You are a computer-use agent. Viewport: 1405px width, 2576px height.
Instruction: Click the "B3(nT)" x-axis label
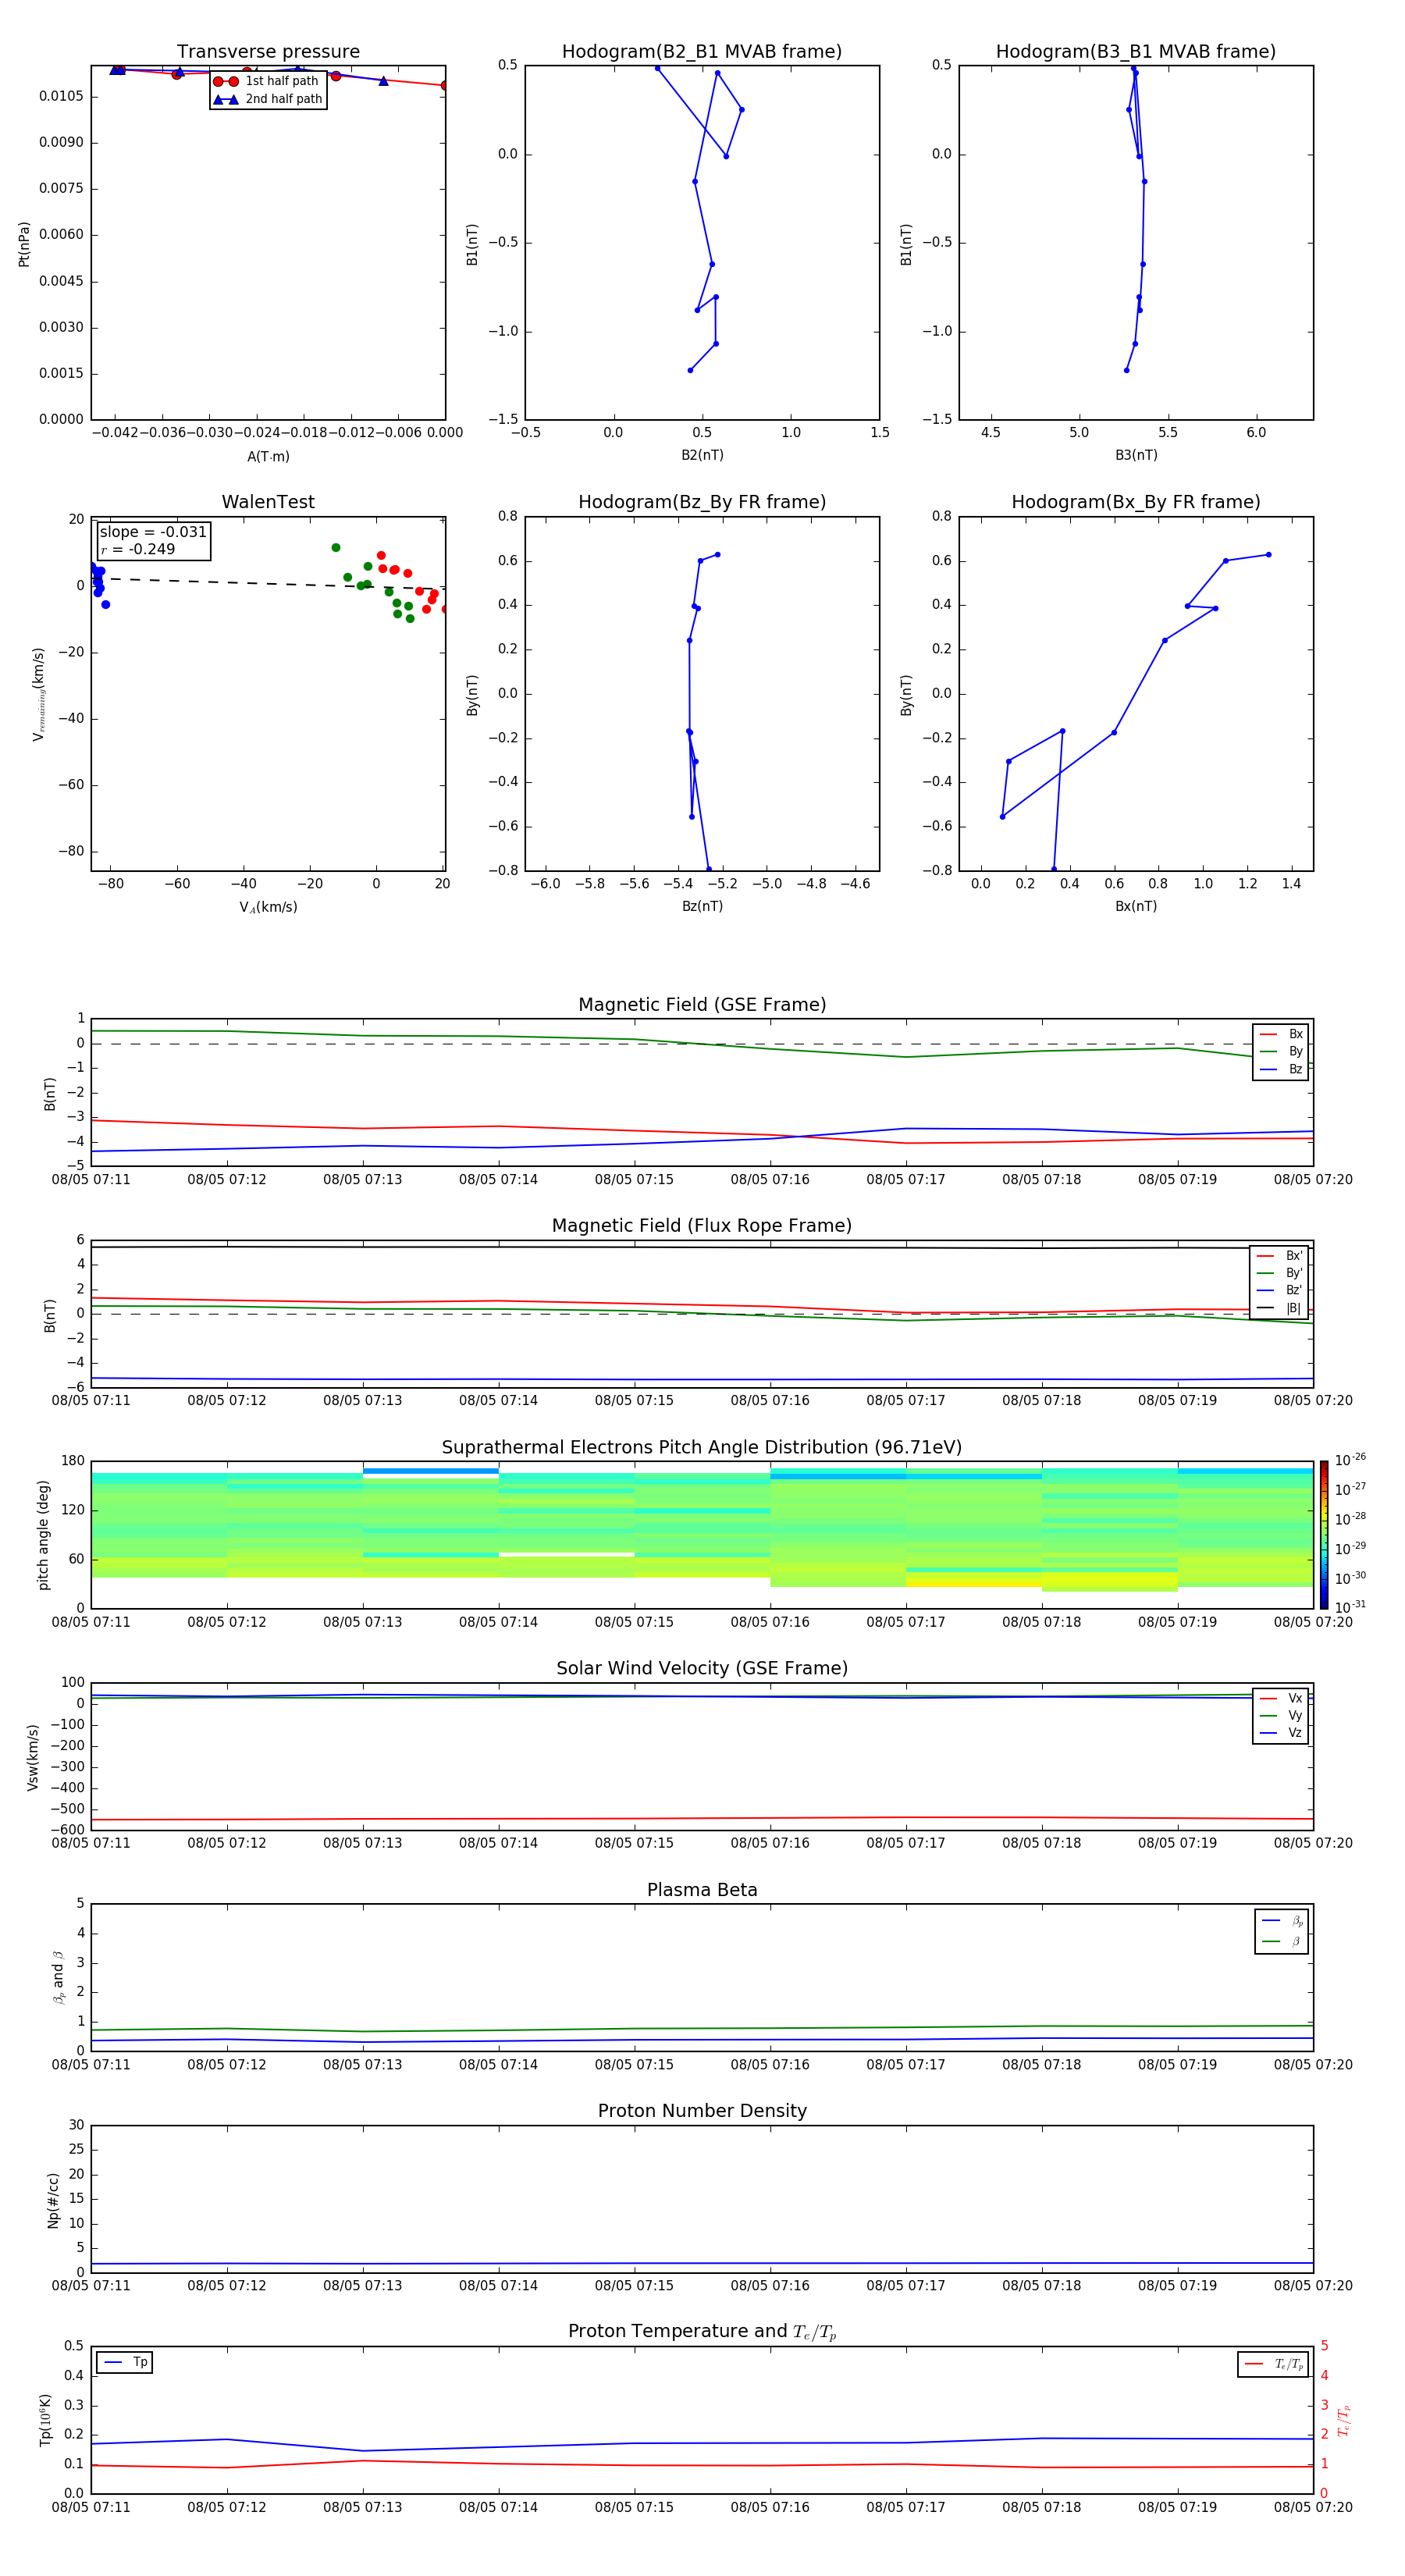point(1136,455)
